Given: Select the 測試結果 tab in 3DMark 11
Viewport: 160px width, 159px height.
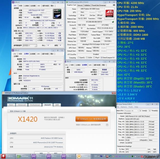Looking at the screenshot, I should coord(47,105).
